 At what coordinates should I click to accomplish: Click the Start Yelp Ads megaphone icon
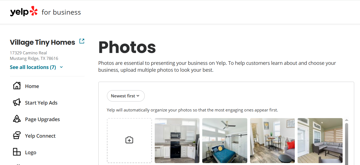tap(17, 102)
